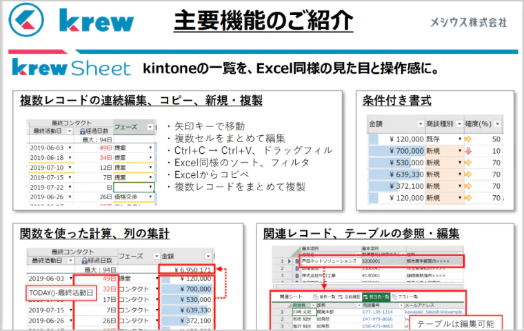Click the horizontal scrollbar under the company table

pyautogui.click(x=367, y=286)
